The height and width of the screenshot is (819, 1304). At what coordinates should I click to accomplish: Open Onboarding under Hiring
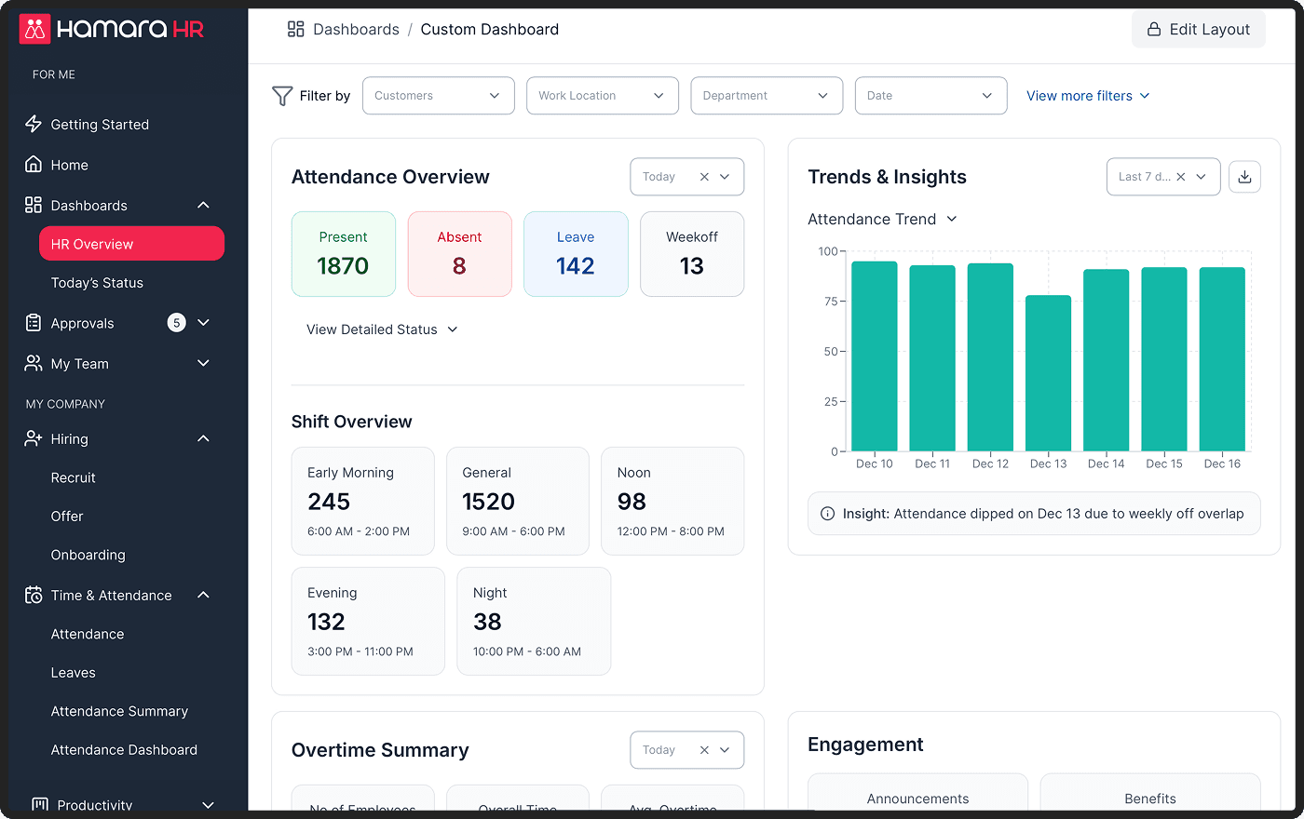point(88,555)
